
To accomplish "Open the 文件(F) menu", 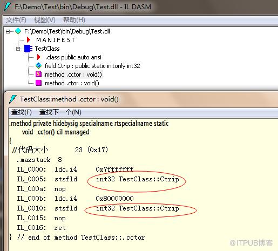I will [x=16, y=20].
